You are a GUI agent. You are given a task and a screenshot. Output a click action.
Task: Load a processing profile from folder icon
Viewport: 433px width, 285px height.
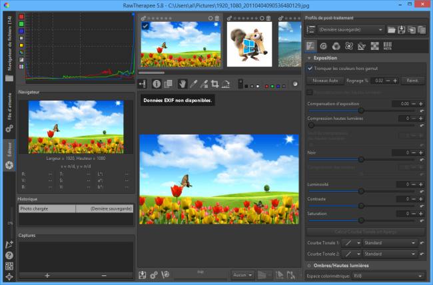(x=392, y=30)
